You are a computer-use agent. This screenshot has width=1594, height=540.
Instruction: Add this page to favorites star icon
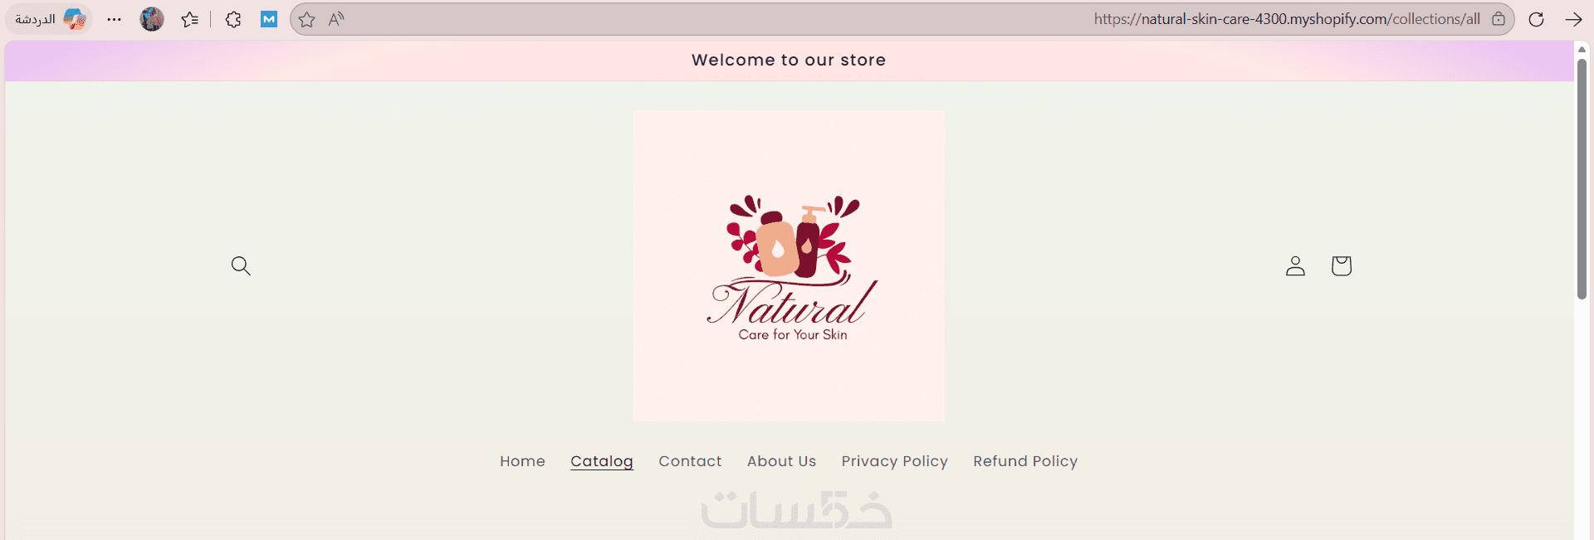(306, 19)
